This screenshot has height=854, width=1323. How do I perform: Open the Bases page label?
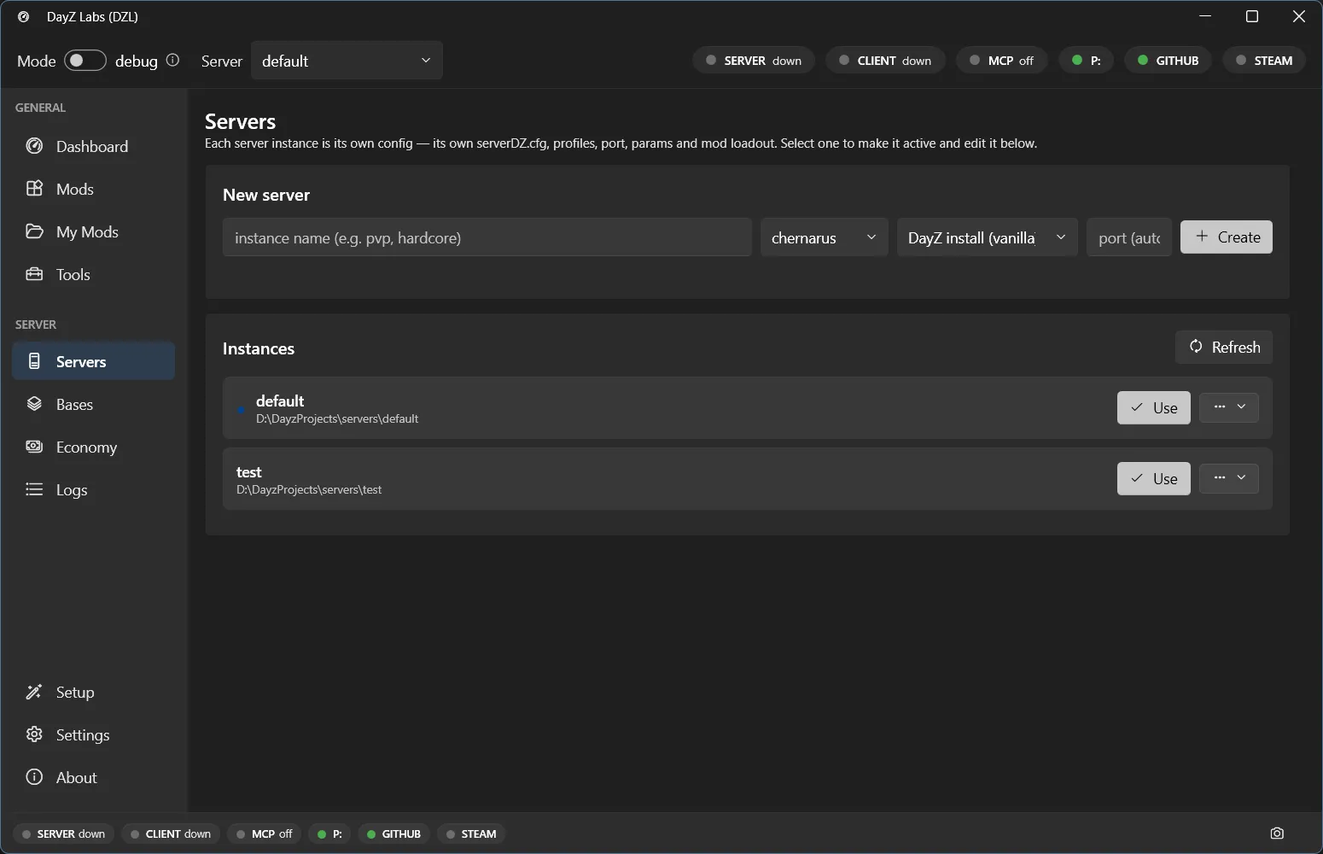[x=74, y=404]
